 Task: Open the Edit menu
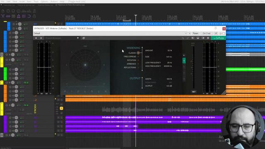tap(8, 2)
